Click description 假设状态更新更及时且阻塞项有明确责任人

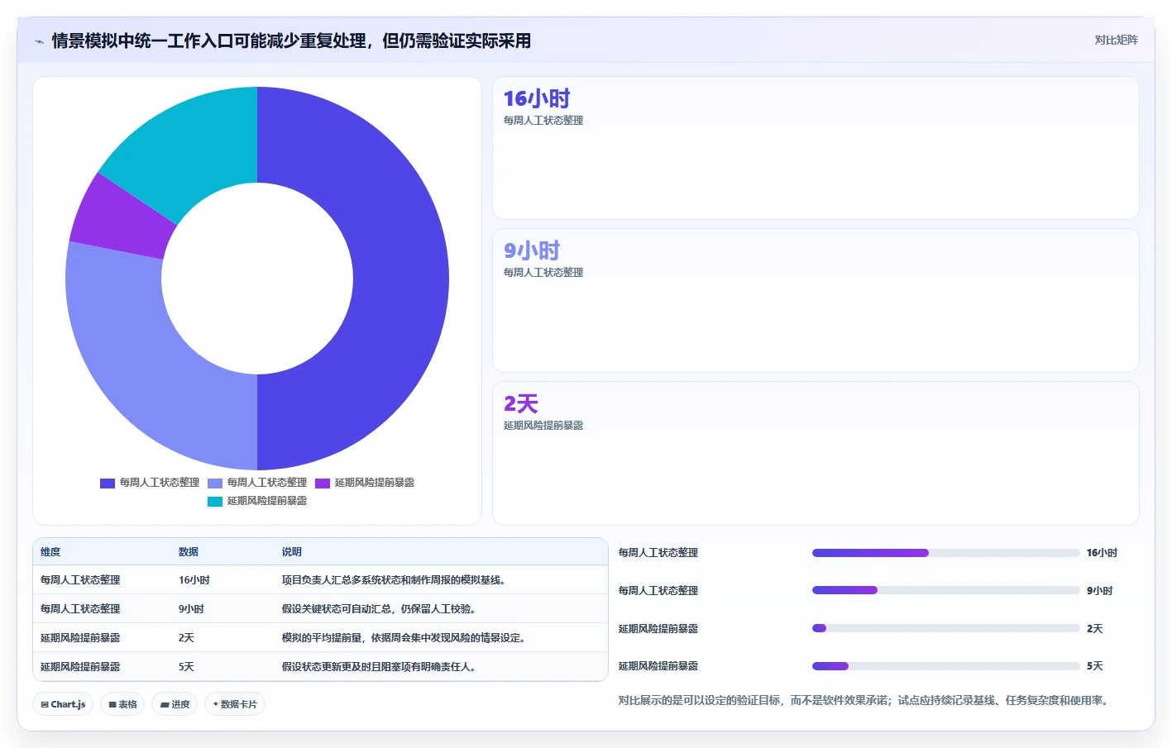click(x=379, y=667)
